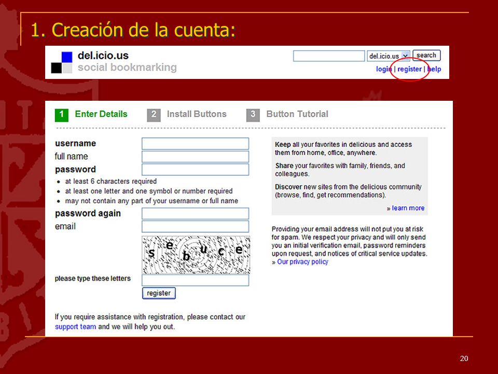498x374 pixels.
Task: Open Our privacy policy link
Action: [302, 262]
